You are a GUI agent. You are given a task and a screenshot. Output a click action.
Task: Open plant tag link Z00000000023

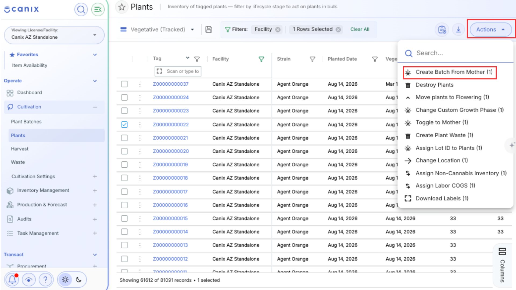click(x=171, y=111)
